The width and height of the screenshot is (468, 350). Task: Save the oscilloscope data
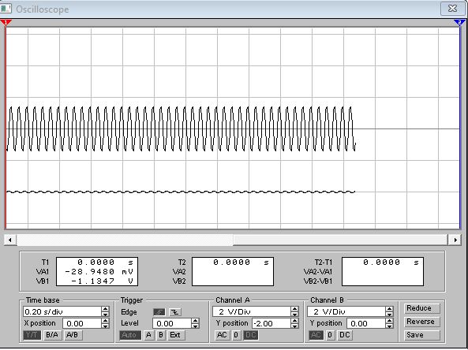pyautogui.click(x=422, y=335)
